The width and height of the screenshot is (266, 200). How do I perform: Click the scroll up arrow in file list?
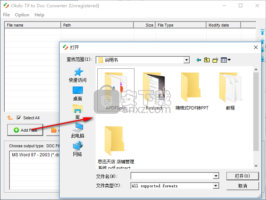point(256,69)
